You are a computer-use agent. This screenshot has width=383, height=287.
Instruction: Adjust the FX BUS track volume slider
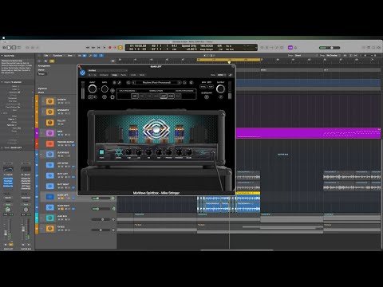point(101,230)
